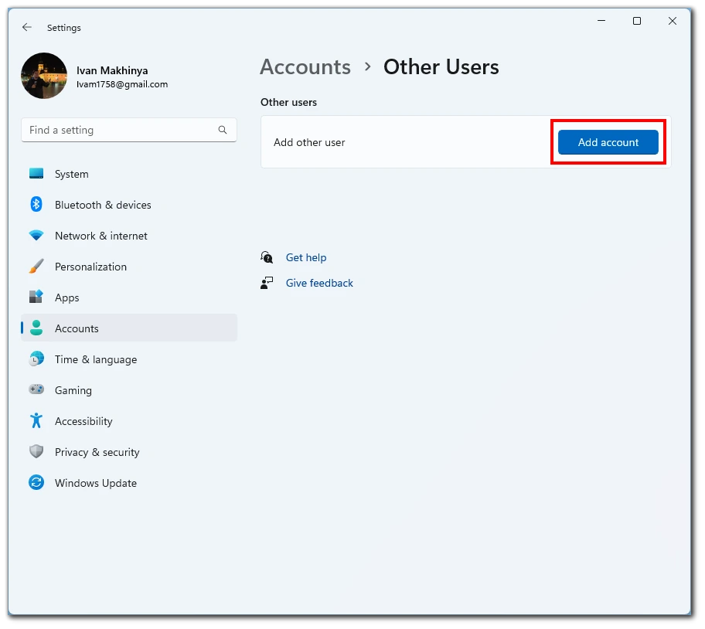Select the Accounts sidebar item
Screen dimensions: 705x629
[77, 328]
